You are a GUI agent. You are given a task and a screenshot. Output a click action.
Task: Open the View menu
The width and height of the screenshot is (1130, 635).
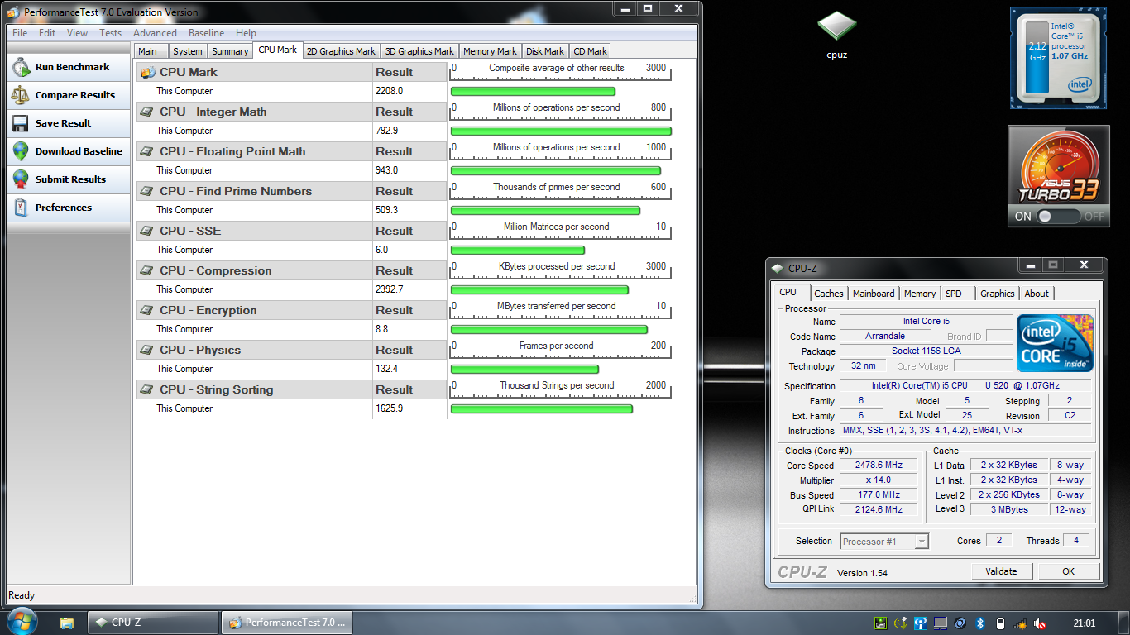click(x=77, y=33)
